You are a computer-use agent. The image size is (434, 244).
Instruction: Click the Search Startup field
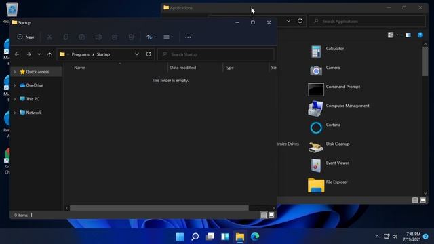pos(216,54)
